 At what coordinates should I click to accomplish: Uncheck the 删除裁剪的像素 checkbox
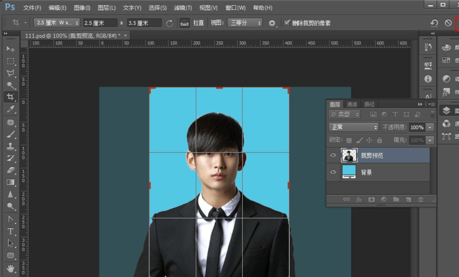(x=287, y=23)
